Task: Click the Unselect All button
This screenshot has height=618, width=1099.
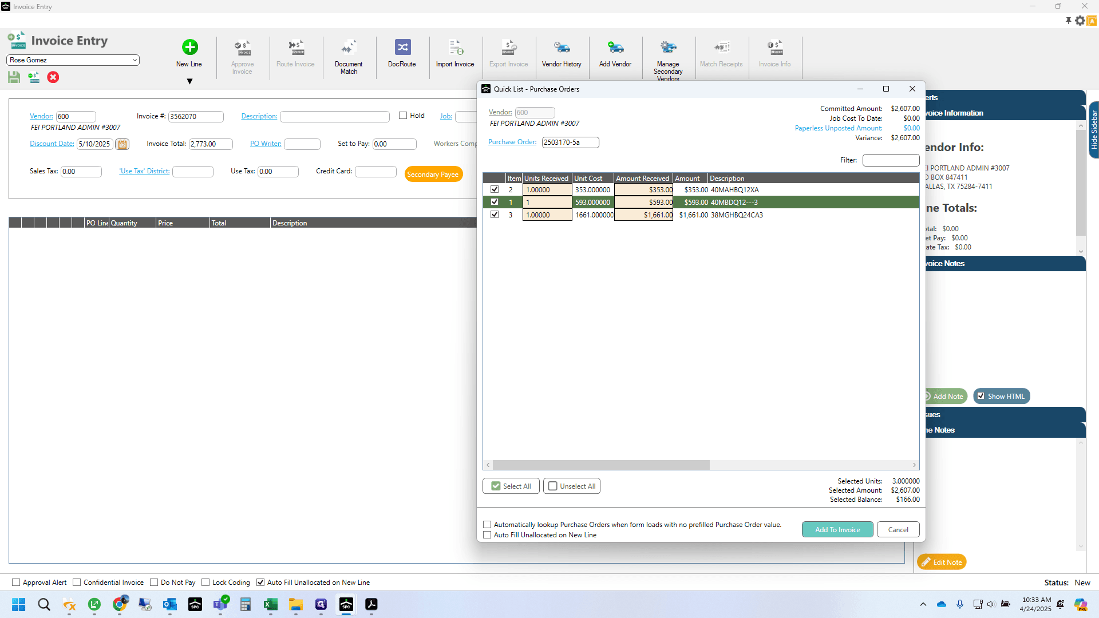Action: pyautogui.click(x=572, y=486)
